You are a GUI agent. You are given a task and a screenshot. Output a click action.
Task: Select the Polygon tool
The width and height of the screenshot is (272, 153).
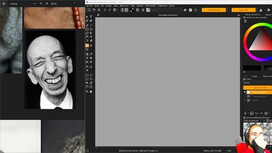coord(87,33)
